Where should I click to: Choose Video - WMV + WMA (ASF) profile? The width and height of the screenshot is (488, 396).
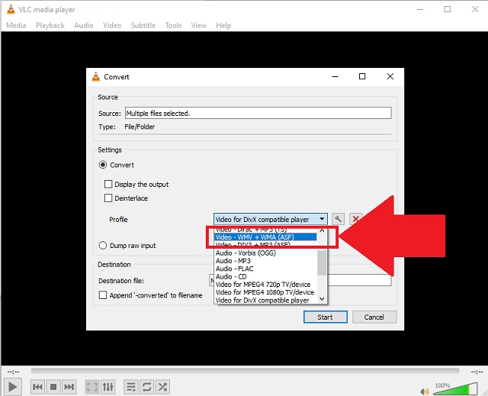pos(265,237)
